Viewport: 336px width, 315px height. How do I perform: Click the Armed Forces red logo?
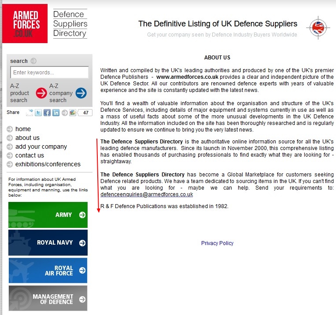click(26, 23)
